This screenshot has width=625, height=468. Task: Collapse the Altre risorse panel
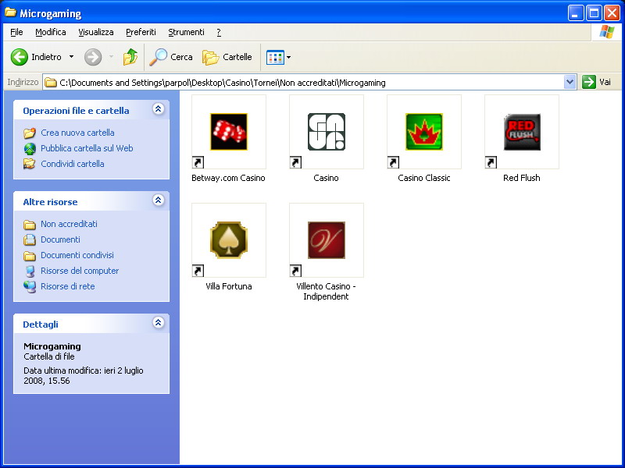pos(159,200)
